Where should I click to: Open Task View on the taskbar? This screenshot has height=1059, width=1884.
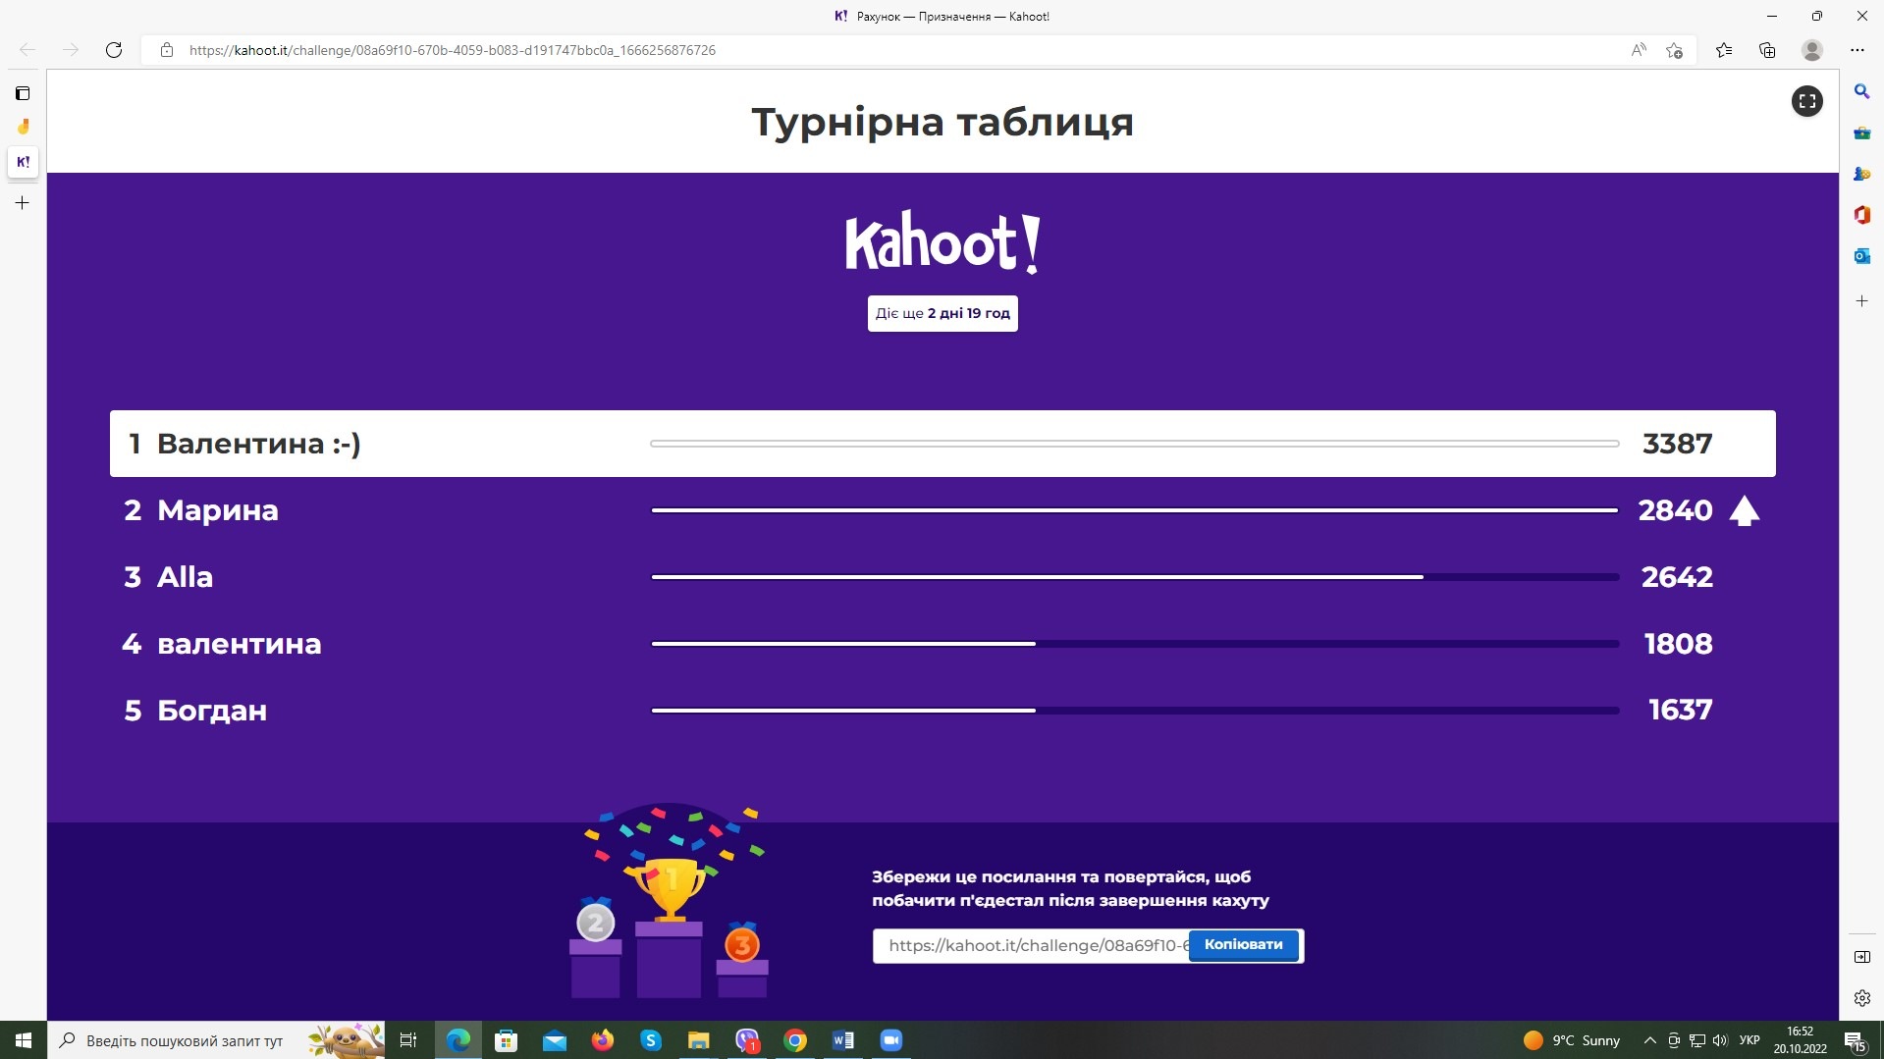[x=408, y=1040]
